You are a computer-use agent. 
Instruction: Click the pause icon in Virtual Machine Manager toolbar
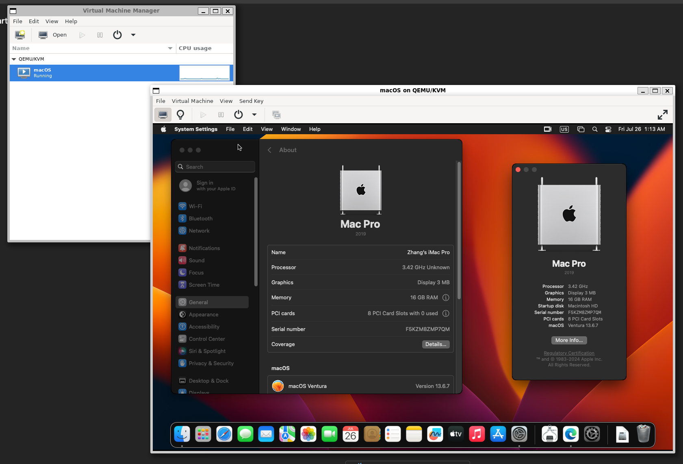(100, 35)
